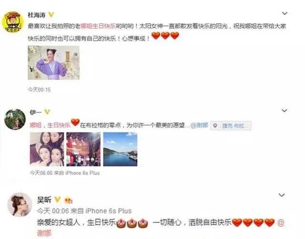
Task: Click the verified V badge beside 吴昕
Action: click(57, 199)
